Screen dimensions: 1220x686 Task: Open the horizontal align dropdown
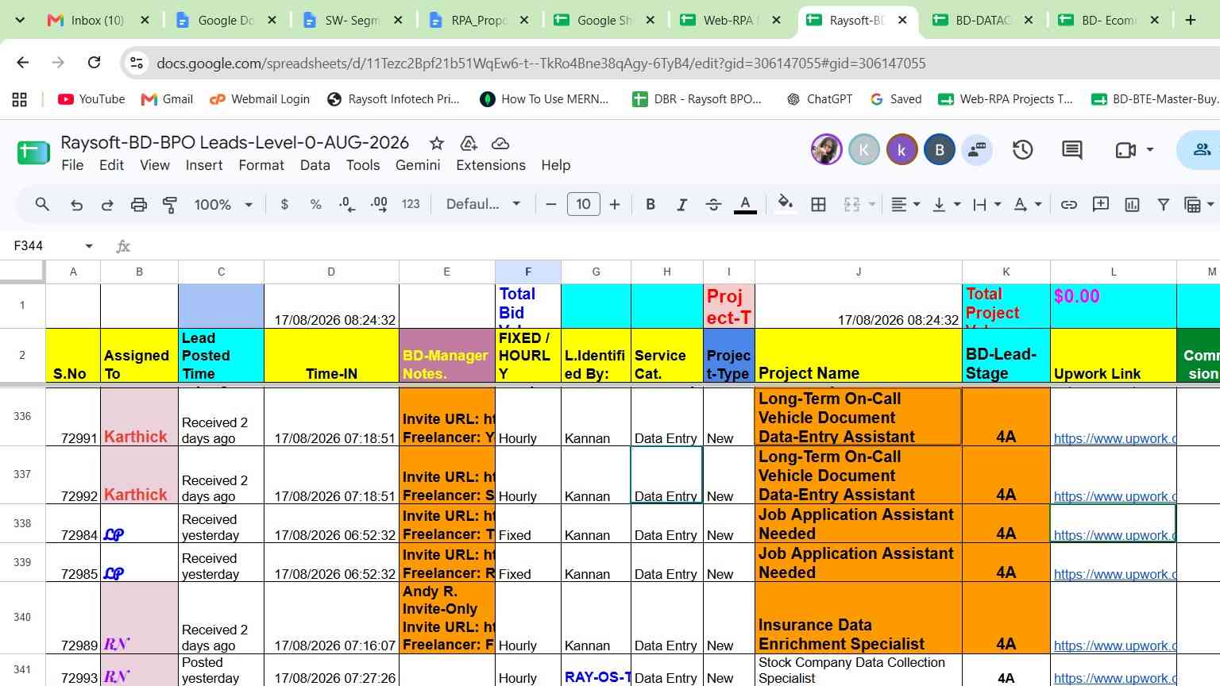pyautogui.click(x=905, y=205)
